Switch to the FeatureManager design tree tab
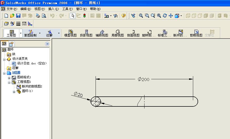This screenshot has height=139, width=230. [4, 44]
